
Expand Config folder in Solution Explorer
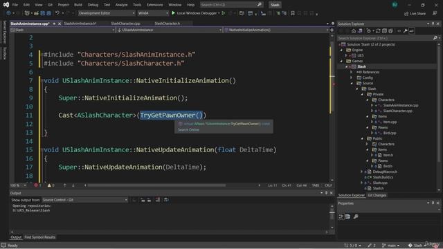(352, 77)
